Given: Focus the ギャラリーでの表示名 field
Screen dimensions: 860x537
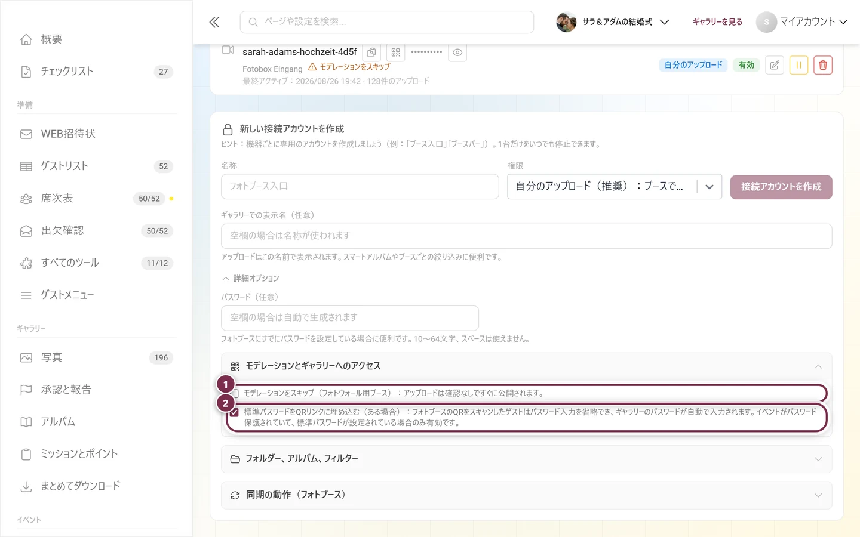Looking at the screenshot, I should (527, 236).
